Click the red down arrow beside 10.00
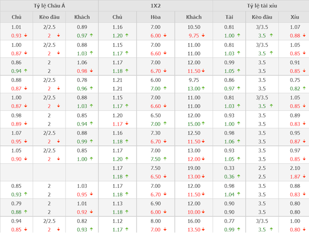This screenshot has width=309, height=233. coord(203,212)
